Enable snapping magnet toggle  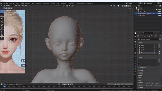coord(67,6)
